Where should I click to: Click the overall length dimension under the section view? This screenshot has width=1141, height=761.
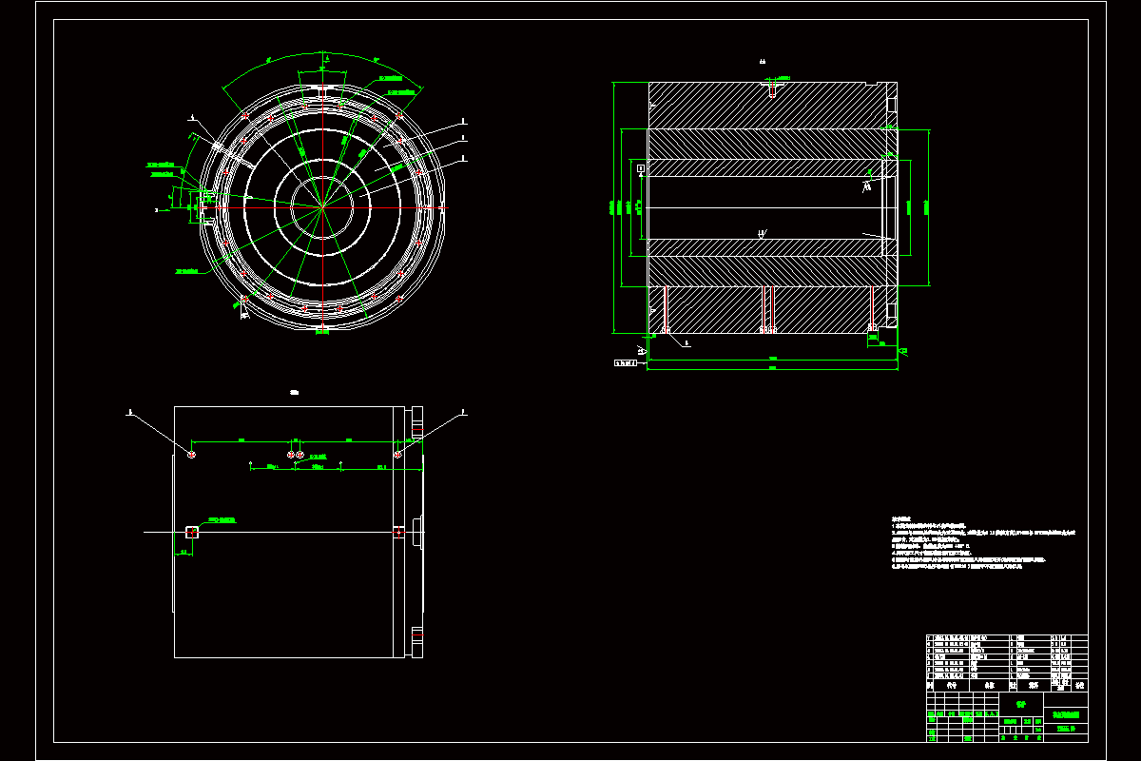coord(772,368)
